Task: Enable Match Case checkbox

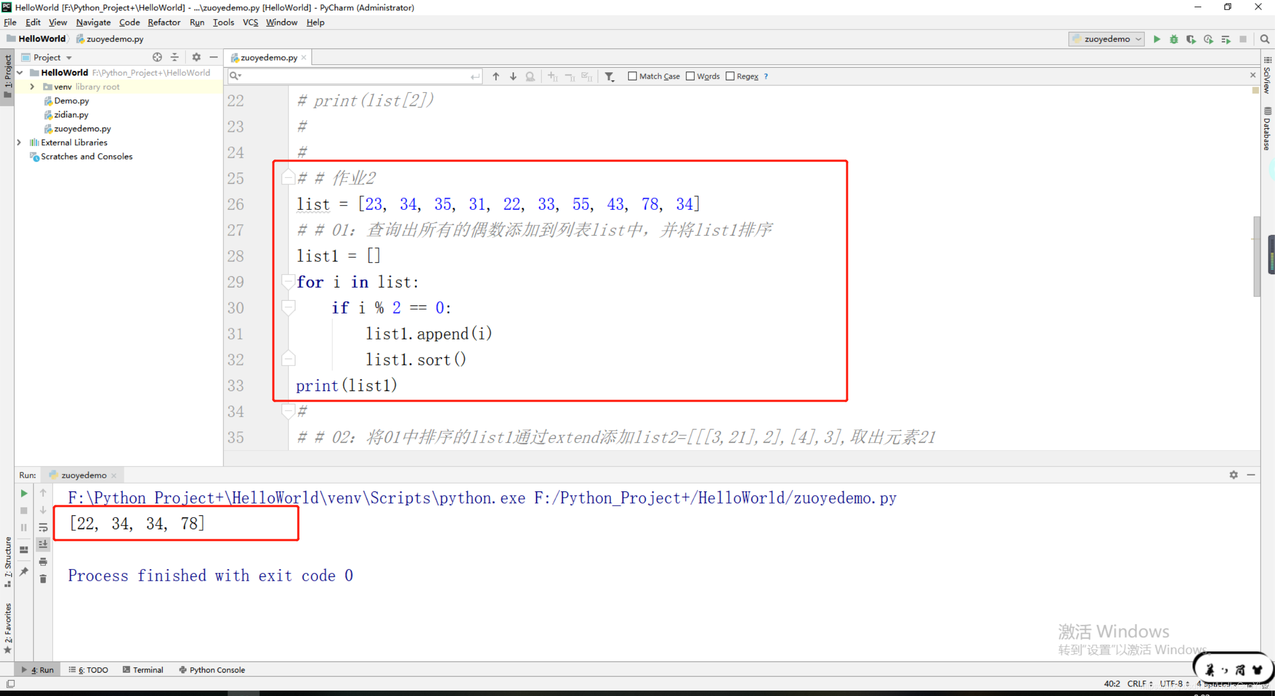Action: pos(632,76)
